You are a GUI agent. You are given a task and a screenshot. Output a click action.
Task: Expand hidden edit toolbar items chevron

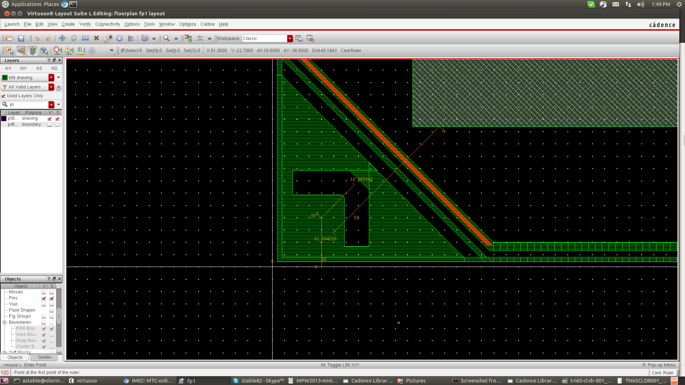pos(154,38)
